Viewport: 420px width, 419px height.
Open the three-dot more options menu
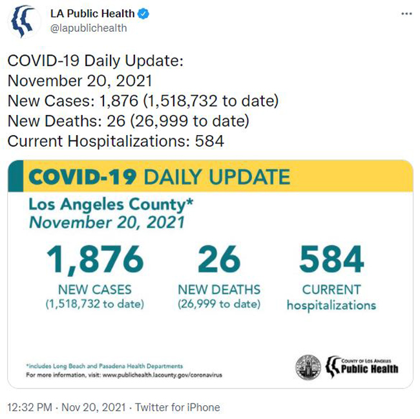[406, 14]
